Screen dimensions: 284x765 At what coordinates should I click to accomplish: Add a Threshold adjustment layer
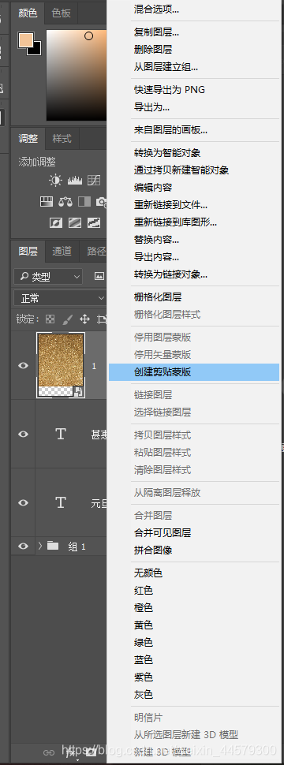94,223
